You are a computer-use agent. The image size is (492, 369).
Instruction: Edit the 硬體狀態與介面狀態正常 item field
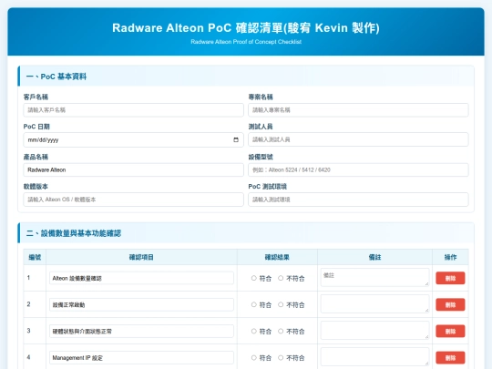pos(141,331)
